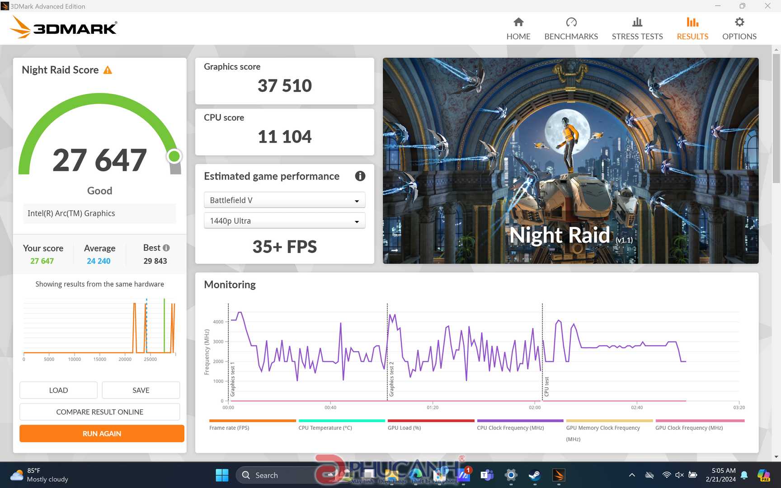The width and height of the screenshot is (781, 488).
Task: Click the Night Raid preview image
Action: click(x=570, y=160)
